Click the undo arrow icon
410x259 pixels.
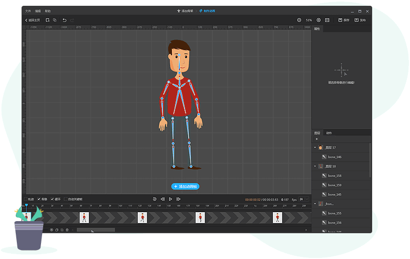click(64, 20)
